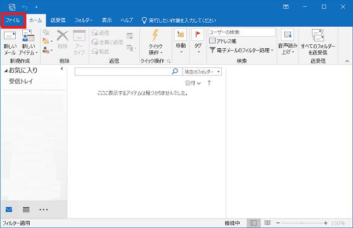This screenshot has height=228, width=353.
Task: Create a 新しいメール message
Action: point(10,43)
